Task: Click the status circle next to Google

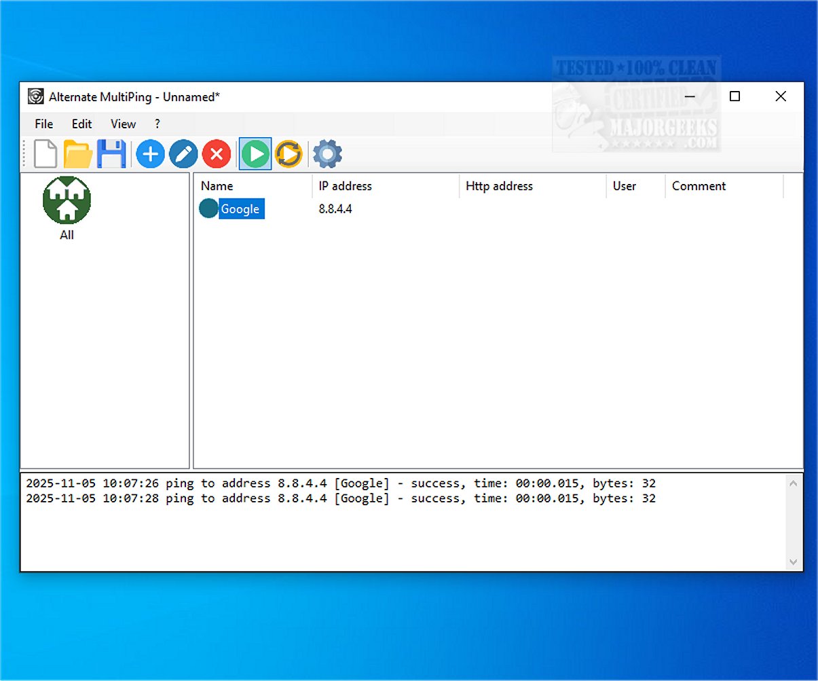Action: pos(208,209)
